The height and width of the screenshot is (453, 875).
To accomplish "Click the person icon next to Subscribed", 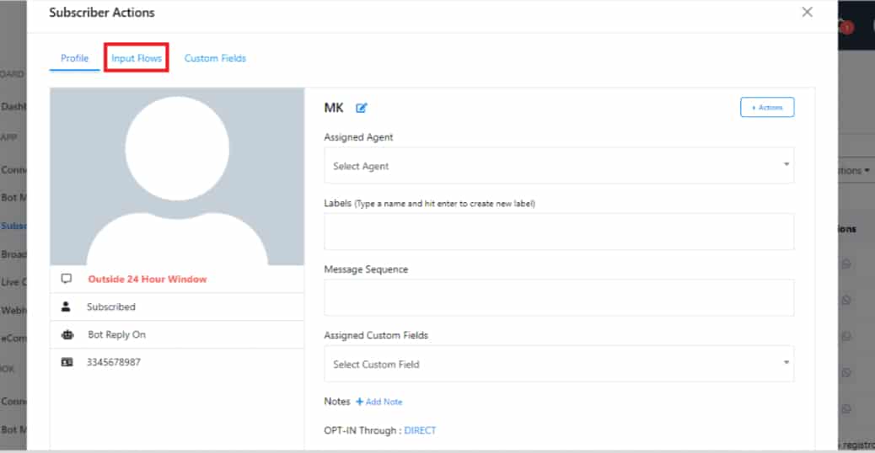I will click(67, 306).
